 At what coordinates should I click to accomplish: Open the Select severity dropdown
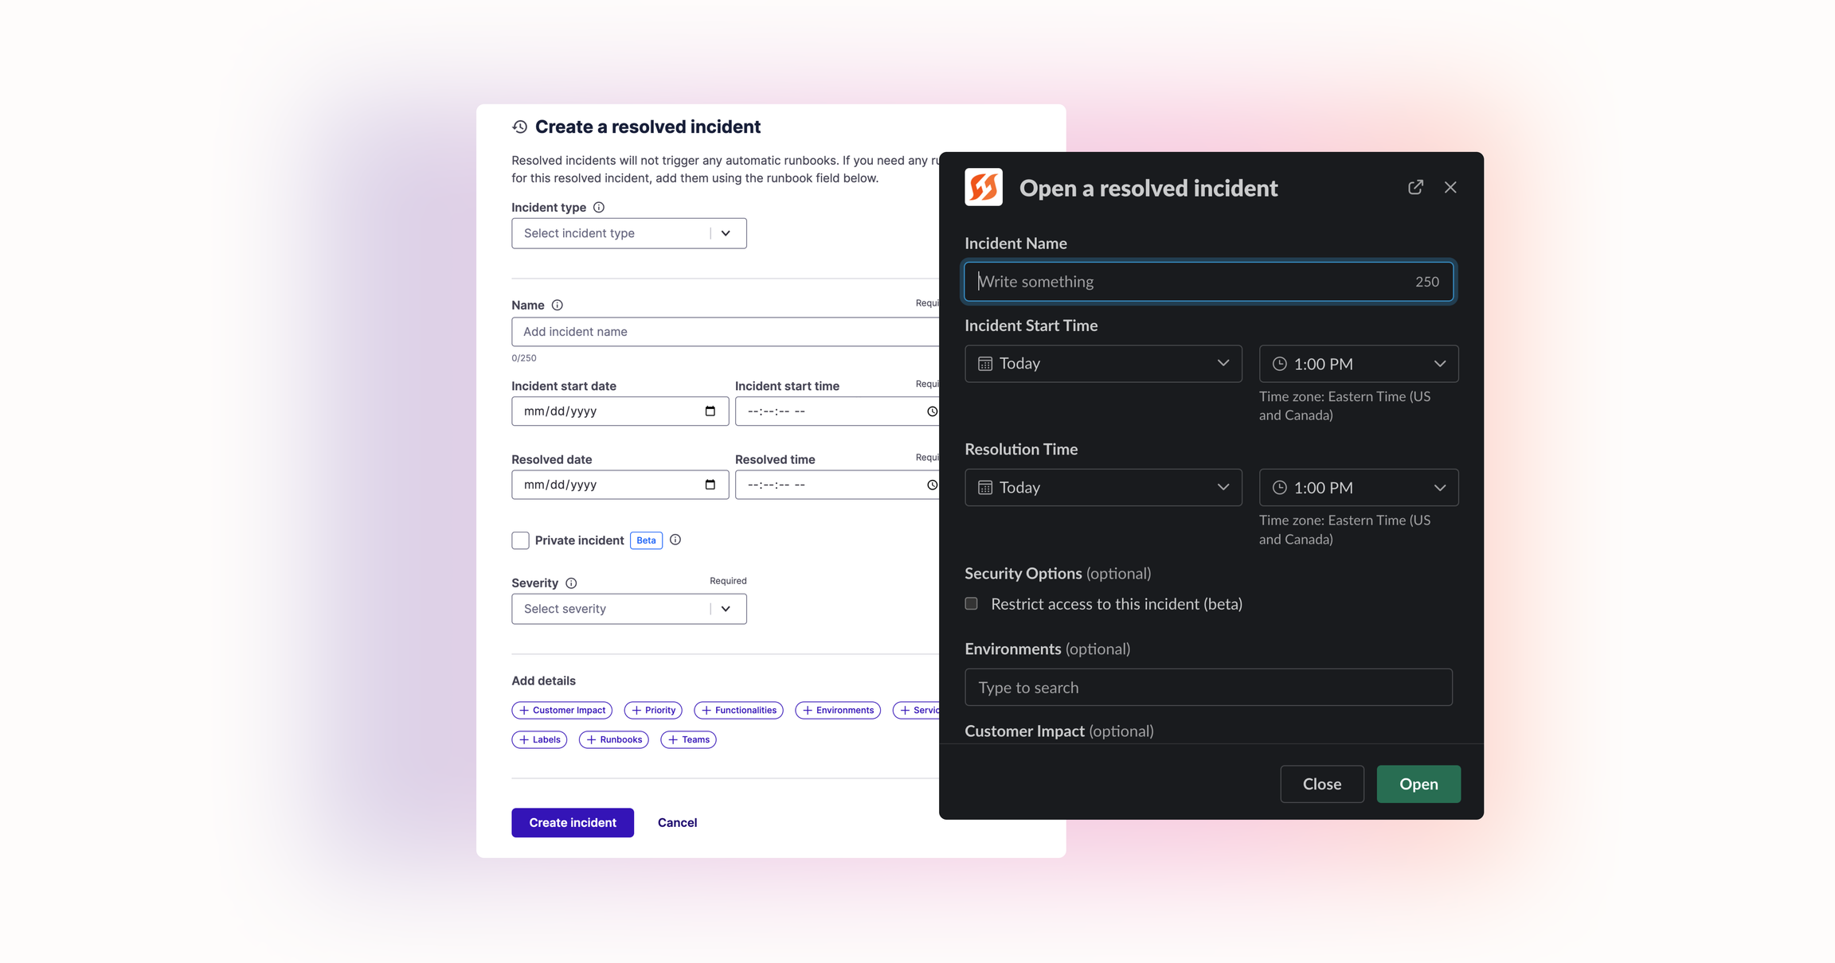point(629,609)
